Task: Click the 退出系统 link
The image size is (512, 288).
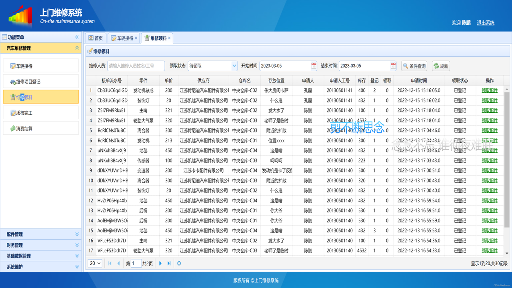Action: (486, 23)
